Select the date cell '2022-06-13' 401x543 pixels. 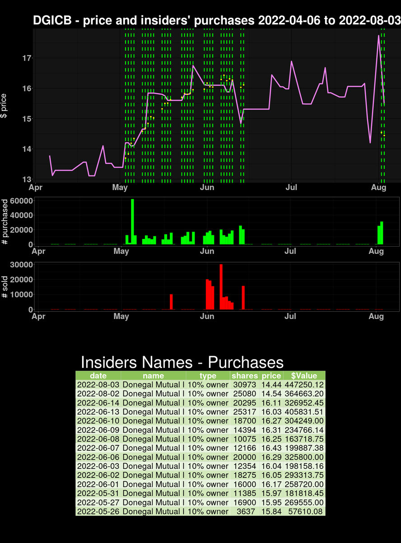coord(98,412)
